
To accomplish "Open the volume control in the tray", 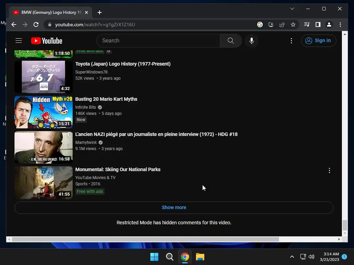I will point(311,257).
